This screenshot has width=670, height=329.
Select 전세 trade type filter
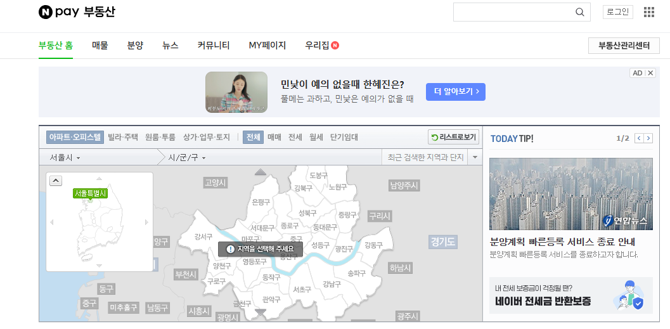[295, 137]
